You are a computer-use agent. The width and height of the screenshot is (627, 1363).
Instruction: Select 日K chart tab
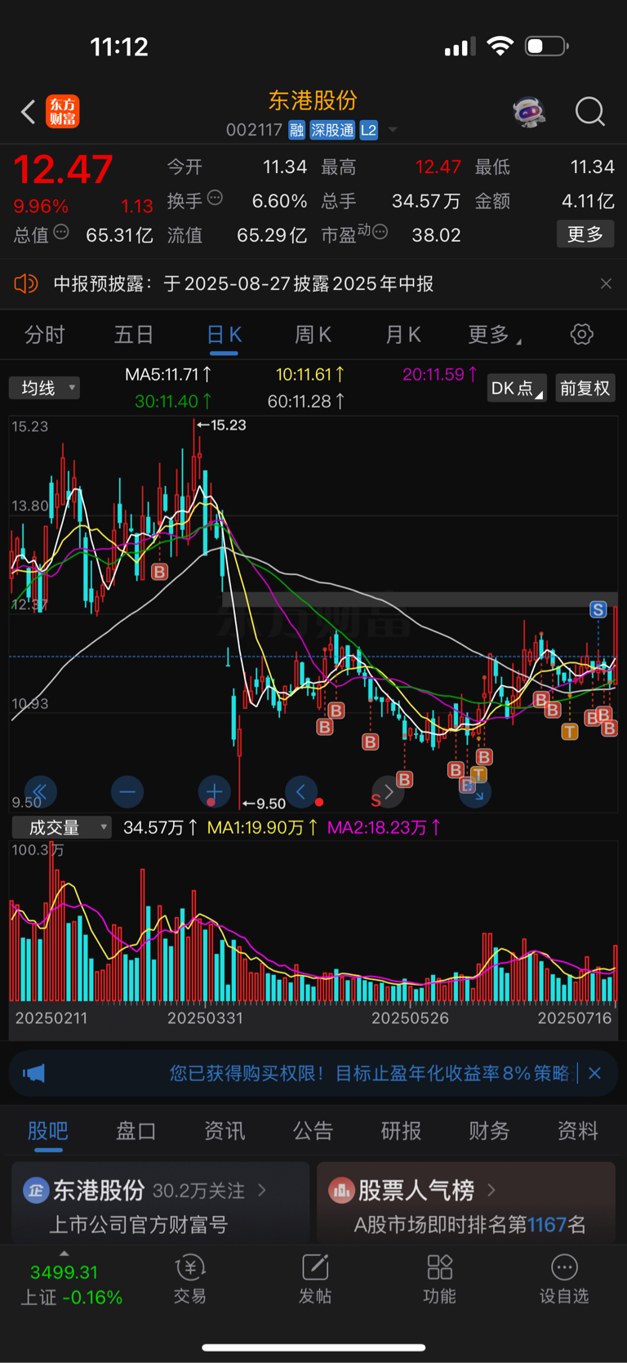pyautogui.click(x=224, y=335)
